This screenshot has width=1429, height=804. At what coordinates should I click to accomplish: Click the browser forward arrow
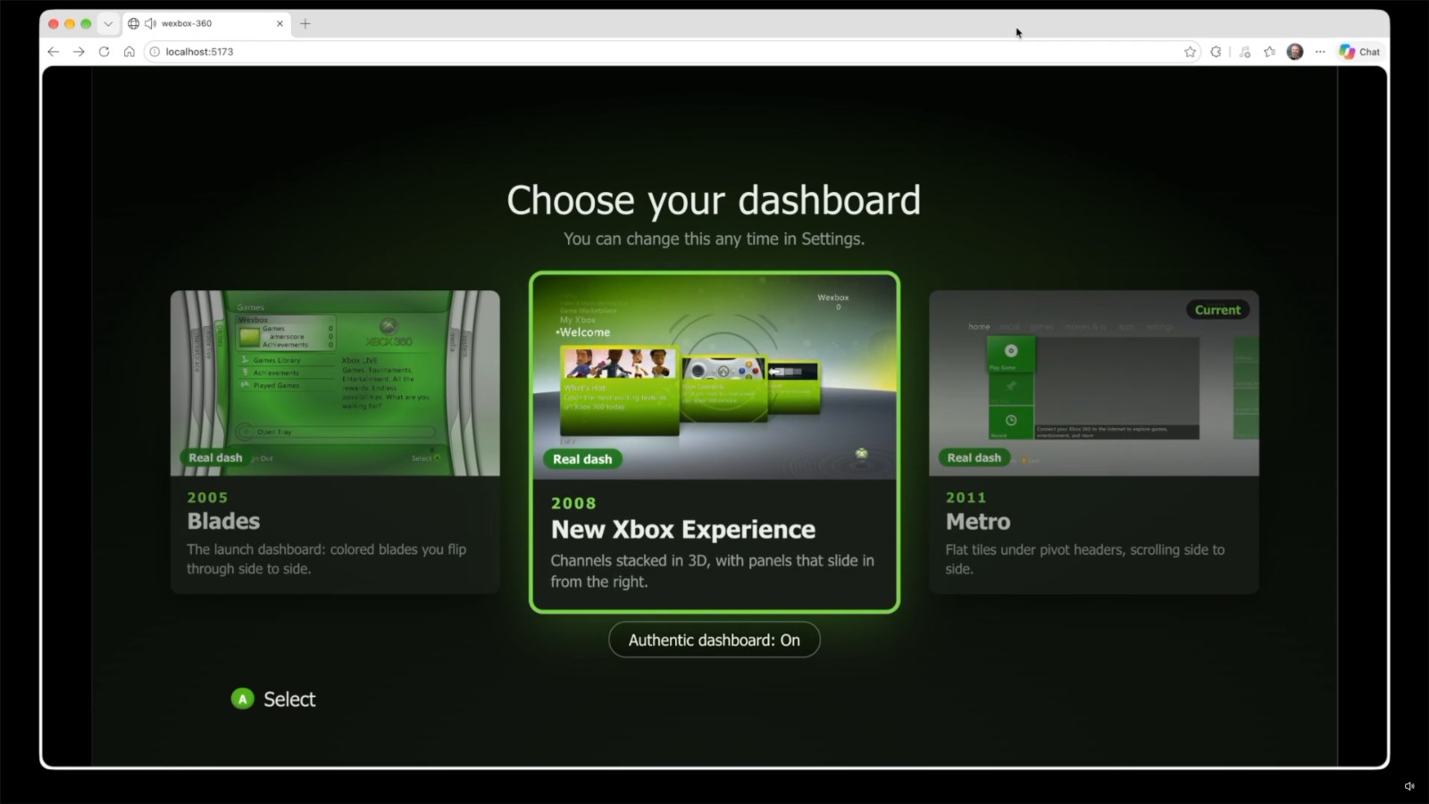pos(79,52)
